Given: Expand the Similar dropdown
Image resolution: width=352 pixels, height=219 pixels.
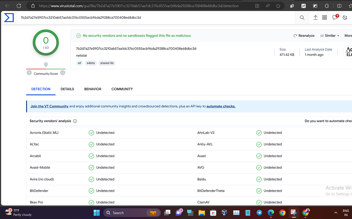Looking at the screenshot, I should pyautogui.click(x=329, y=36).
